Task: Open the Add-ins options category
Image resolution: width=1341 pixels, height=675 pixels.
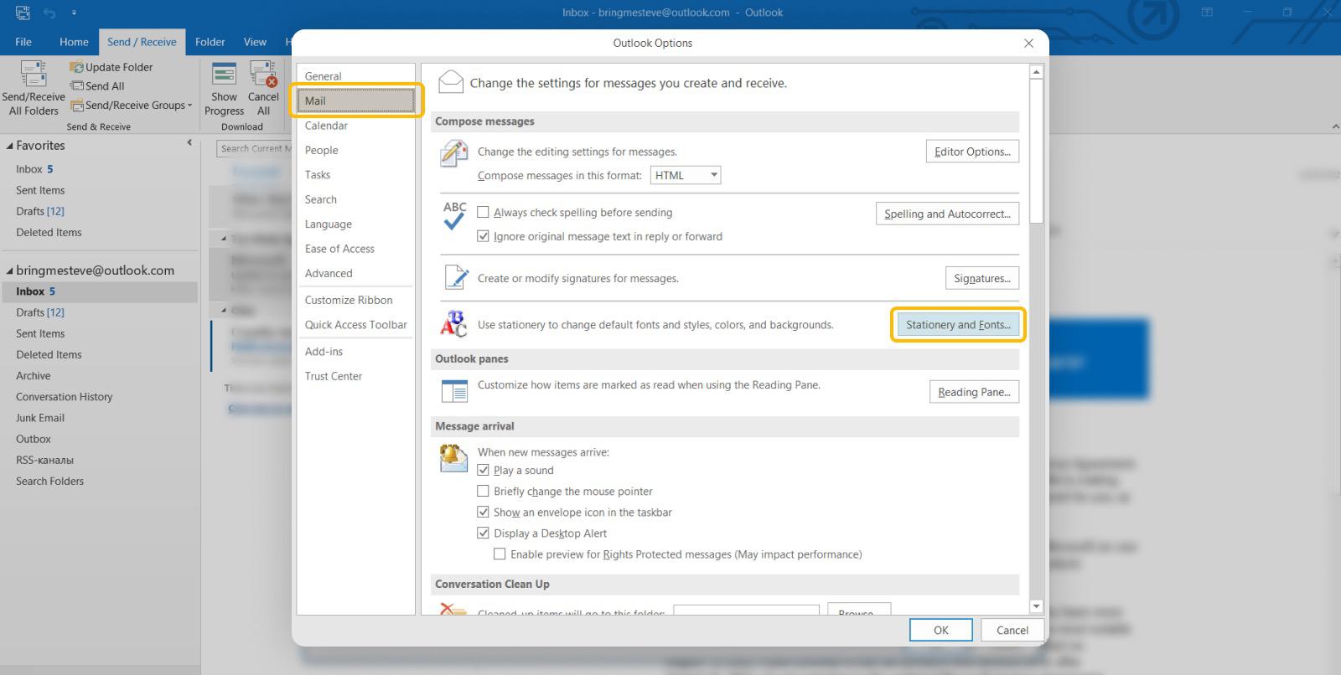Action: pos(355,352)
